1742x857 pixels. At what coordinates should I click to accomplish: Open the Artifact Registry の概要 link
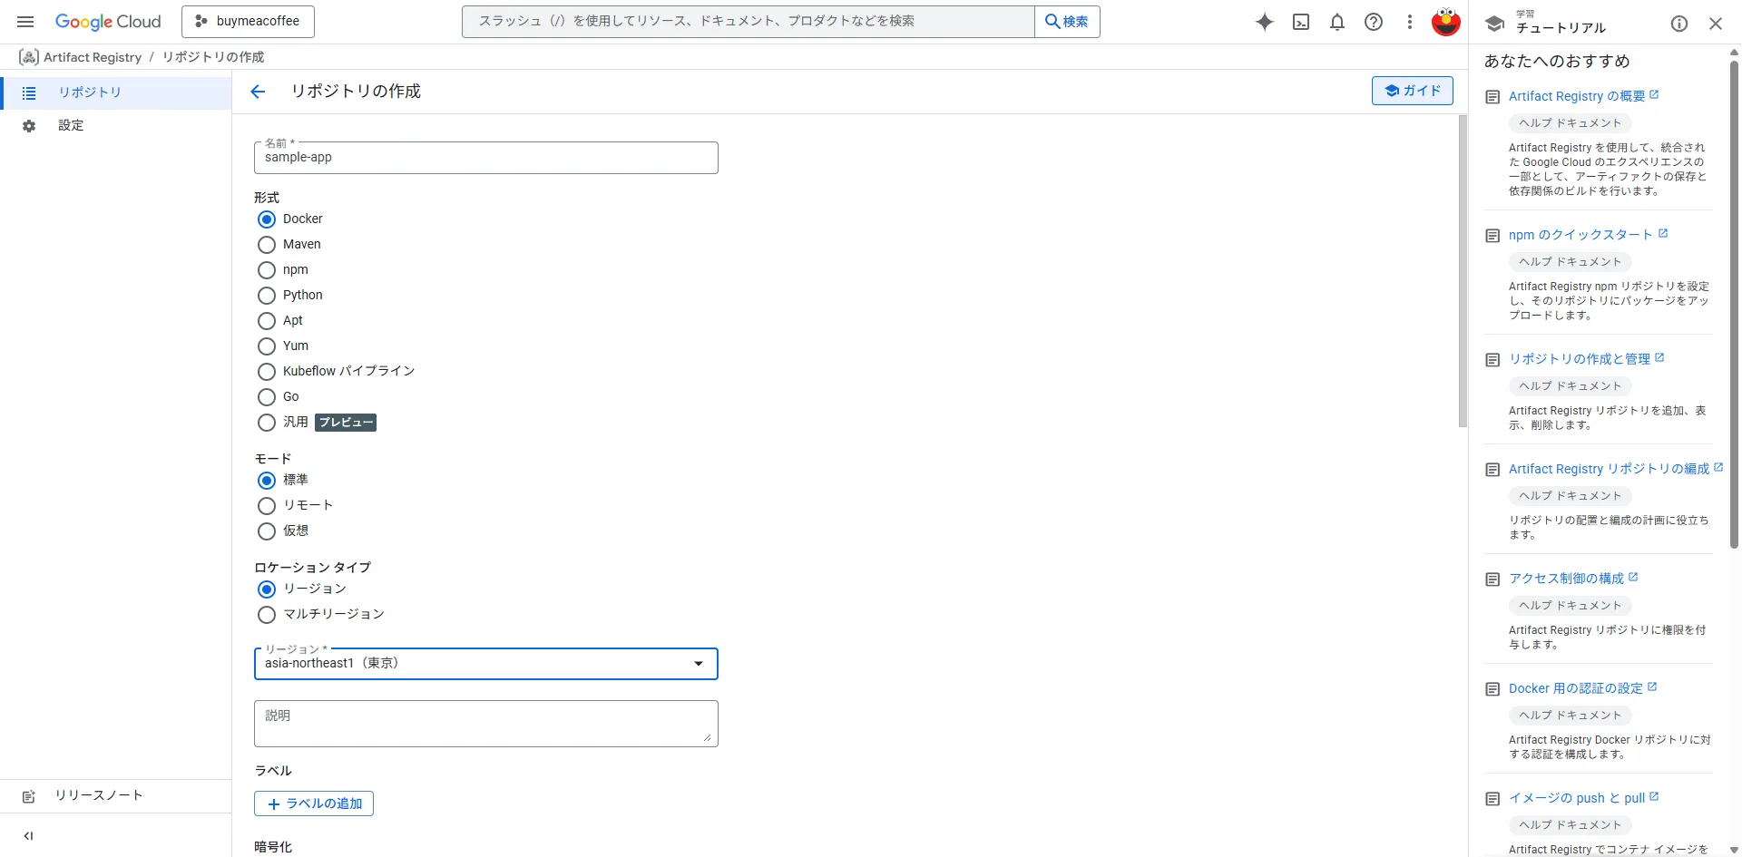click(1576, 96)
